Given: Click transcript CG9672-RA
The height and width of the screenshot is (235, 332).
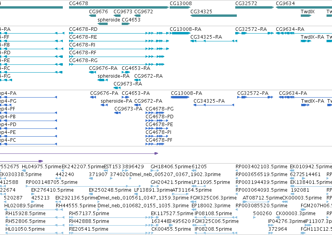Looking at the screenshot, I should point(137,80).
